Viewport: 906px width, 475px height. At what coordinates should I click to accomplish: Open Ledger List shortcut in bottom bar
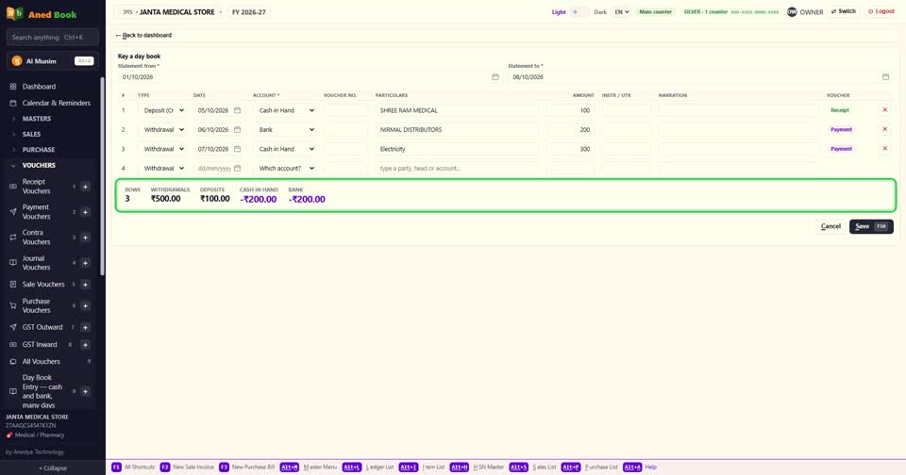click(x=367, y=467)
